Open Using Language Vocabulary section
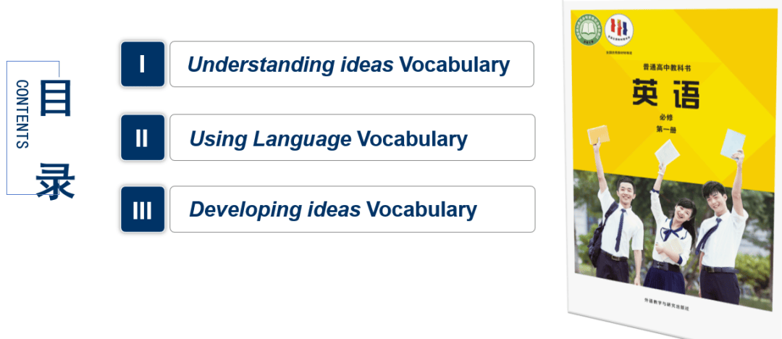 coord(352,138)
